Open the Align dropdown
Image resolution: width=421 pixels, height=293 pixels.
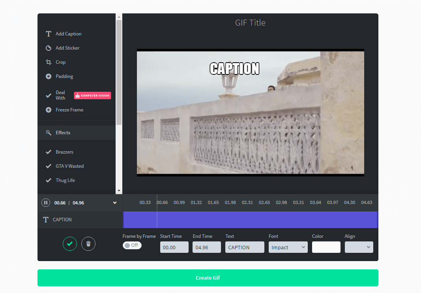click(x=359, y=247)
